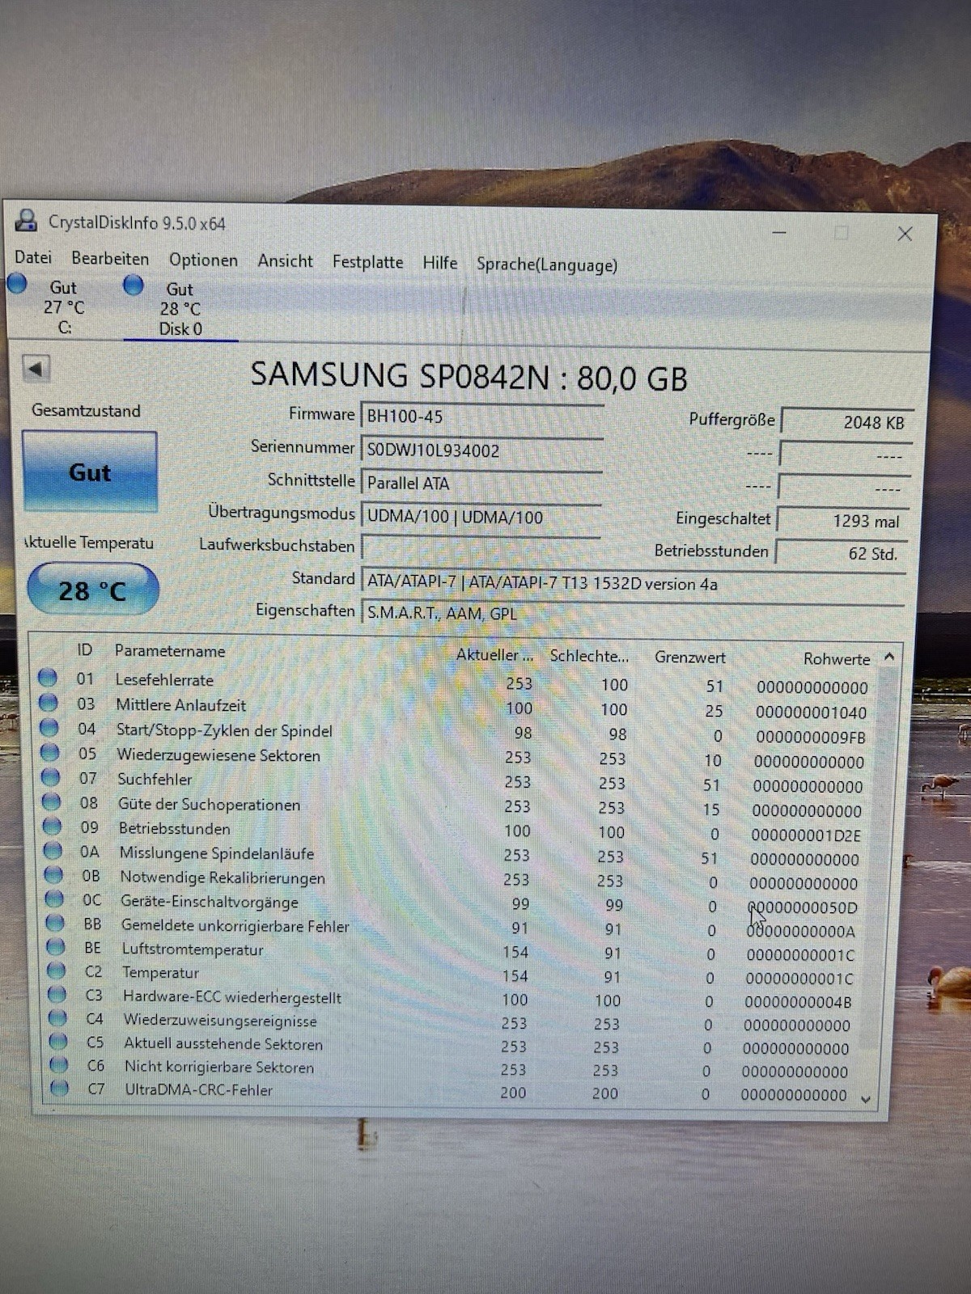
Task: Select raw value 0000000009FB
Action: 811,738
